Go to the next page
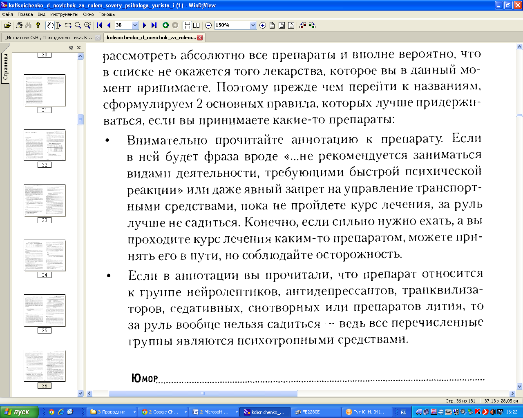The width and height of the screenshot is (523, 418). pyautogui.click(x=144, y=25)
